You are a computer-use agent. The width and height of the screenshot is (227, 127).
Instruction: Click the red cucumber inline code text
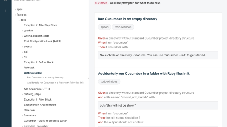coord(101,3)
